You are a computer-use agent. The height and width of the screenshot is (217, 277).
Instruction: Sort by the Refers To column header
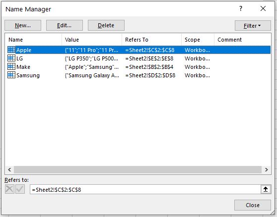152,40
